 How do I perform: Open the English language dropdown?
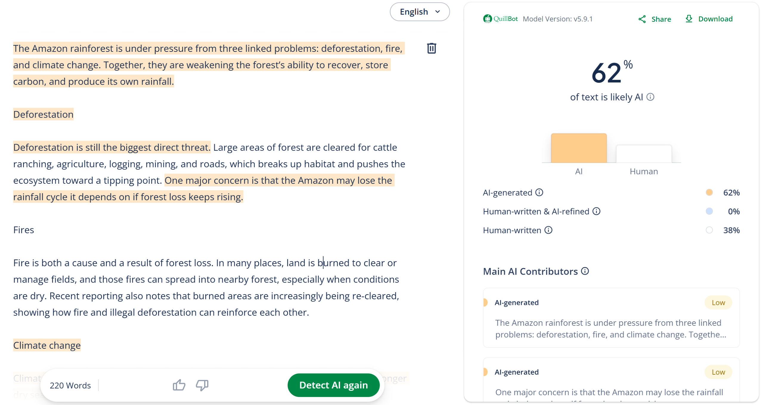(420, 12)
